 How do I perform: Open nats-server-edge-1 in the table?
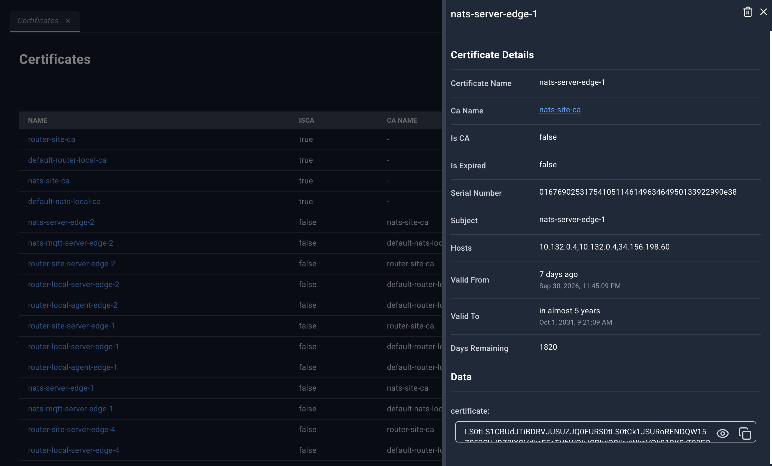click(61, 388)
